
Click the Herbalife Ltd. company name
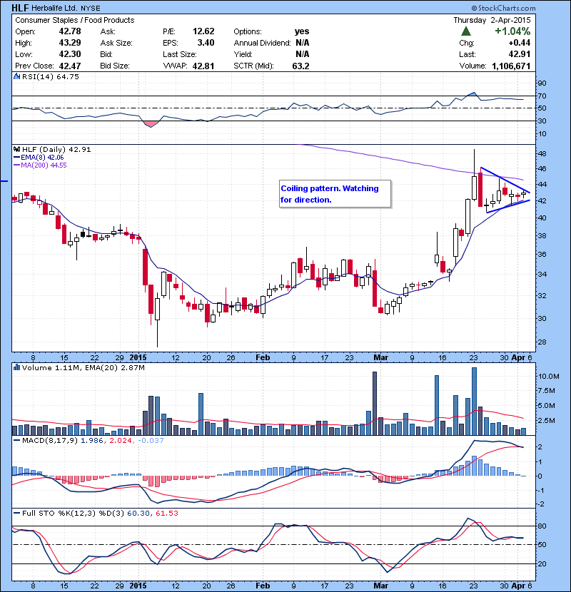click(x=54, y=8)
